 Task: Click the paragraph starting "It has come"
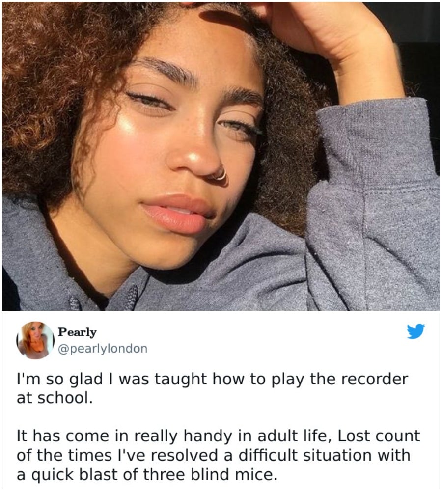[219, 455]
